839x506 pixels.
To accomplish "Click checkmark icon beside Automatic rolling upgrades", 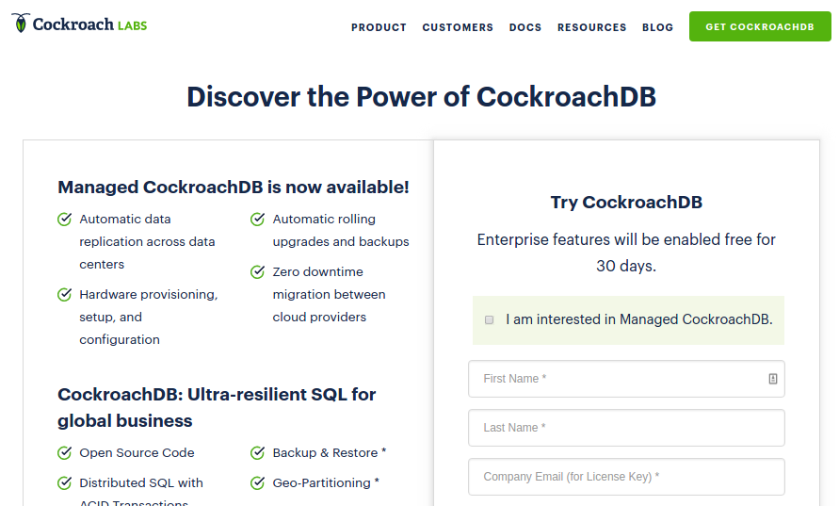I will click(x=257, y=220).
